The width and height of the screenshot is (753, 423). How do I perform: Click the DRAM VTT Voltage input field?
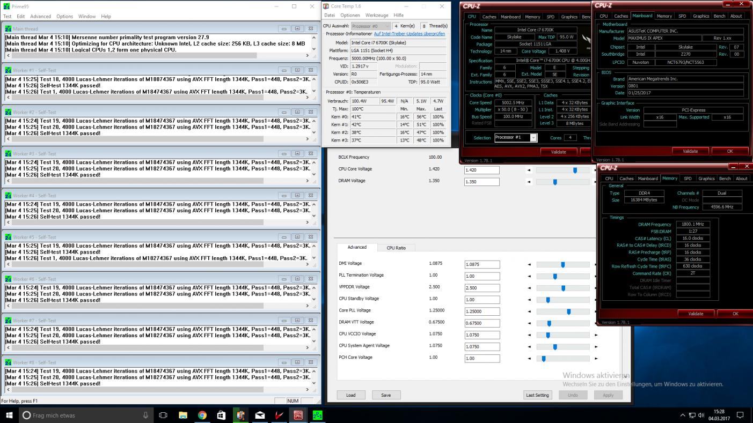point(482,323)
